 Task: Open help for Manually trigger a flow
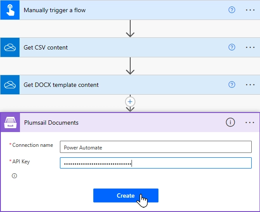coord(232,10)
